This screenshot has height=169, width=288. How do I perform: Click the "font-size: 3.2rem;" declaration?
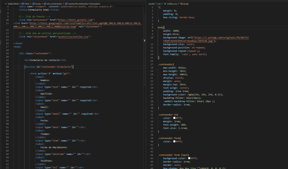pyautogui.click(x=175, y=128)
